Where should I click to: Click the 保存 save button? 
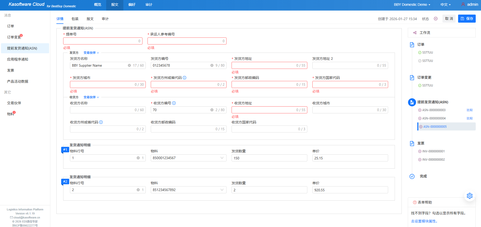[x=467, y=19]
